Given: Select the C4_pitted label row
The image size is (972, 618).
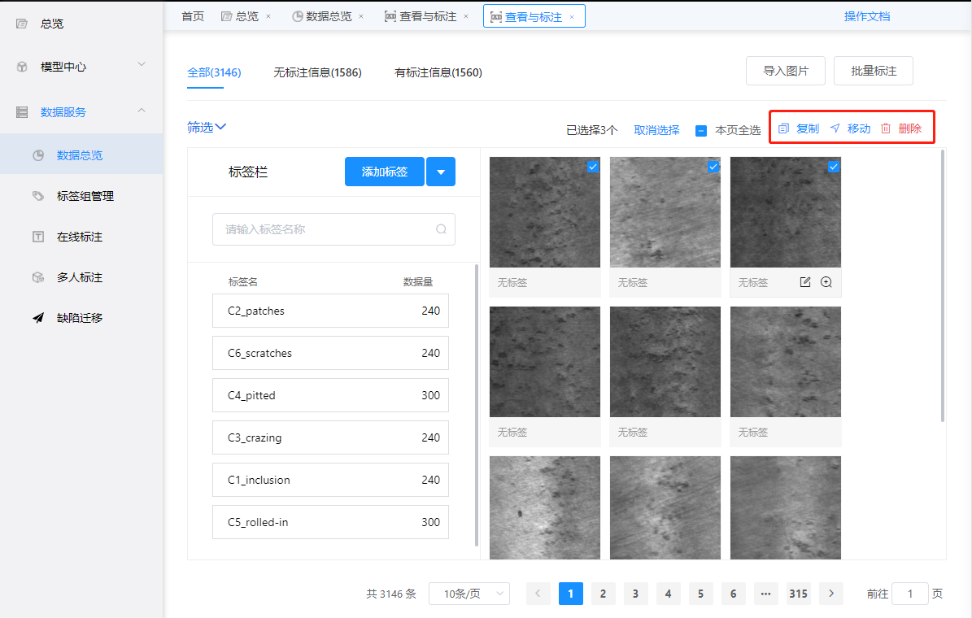Looking at the screenshot, I should tap(330, 395).
